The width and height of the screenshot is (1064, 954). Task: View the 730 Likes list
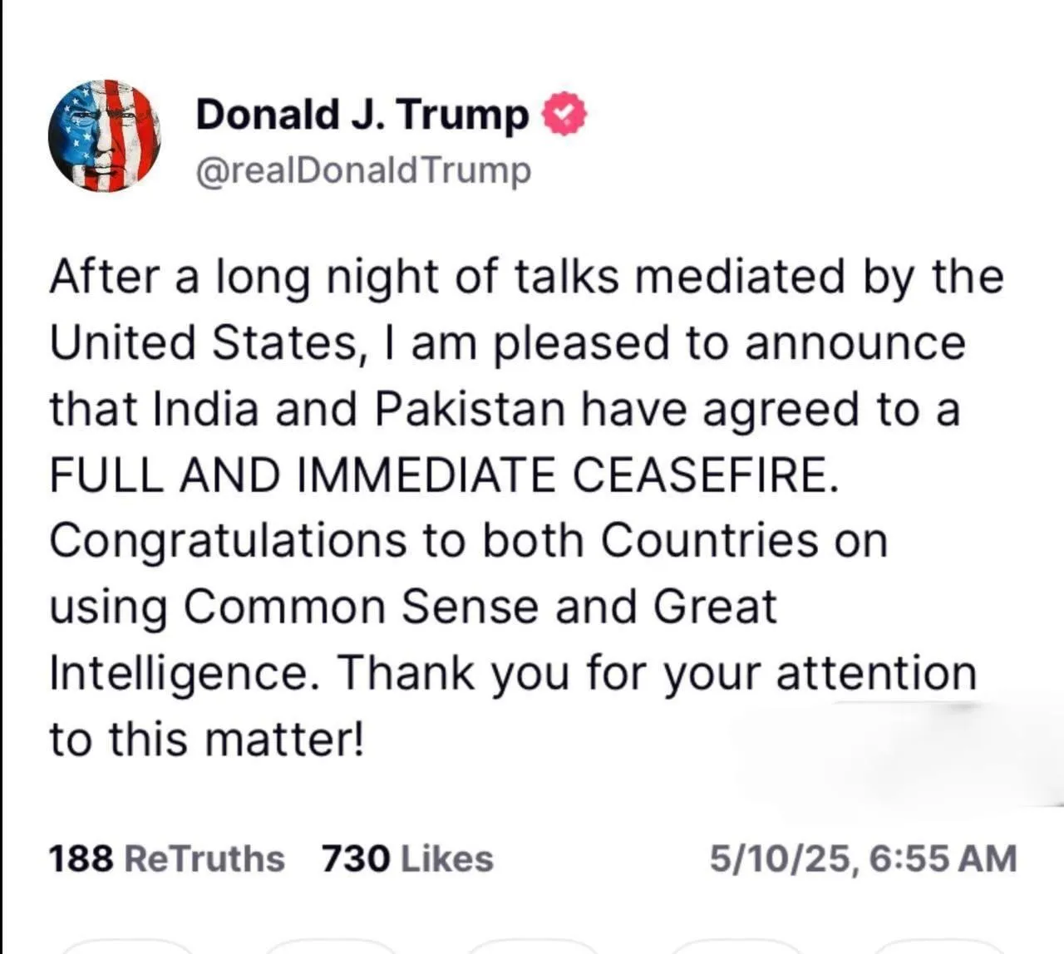407,858
